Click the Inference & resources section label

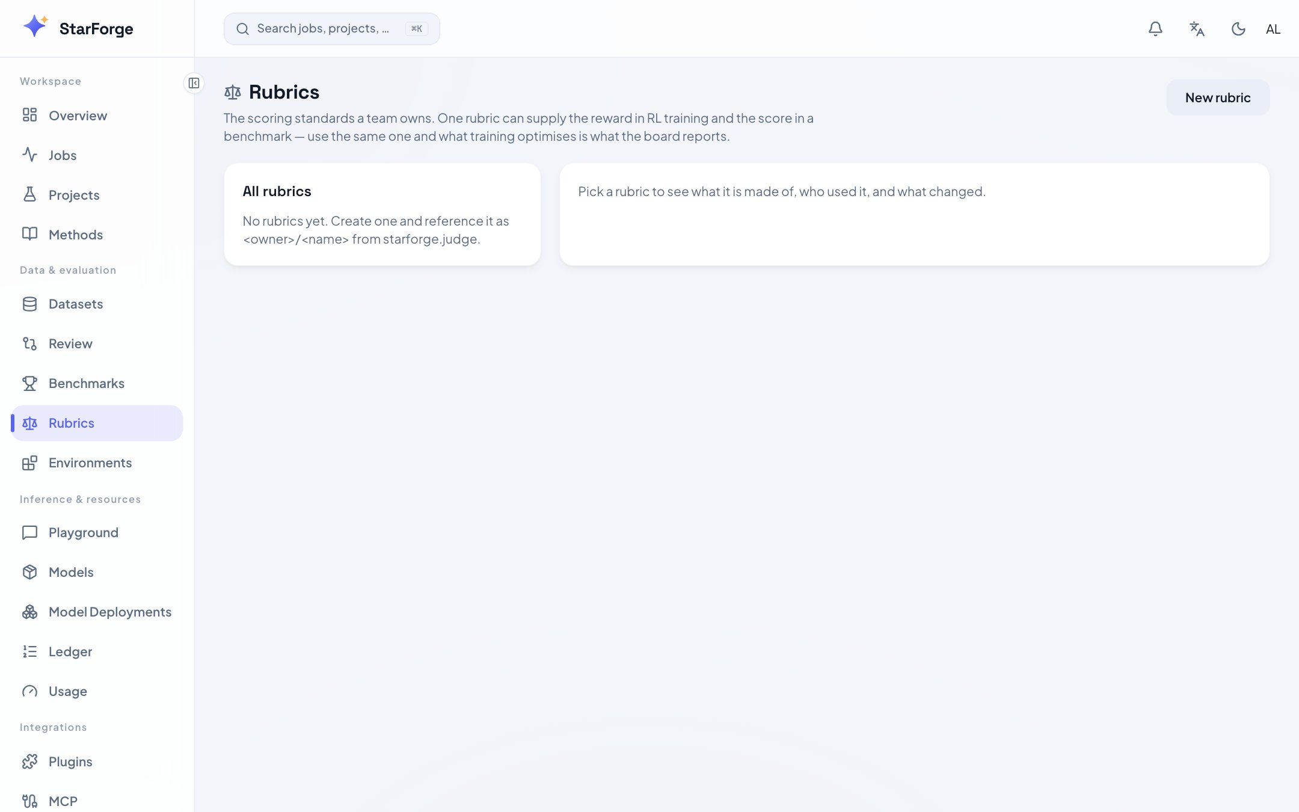coord(80,499)
